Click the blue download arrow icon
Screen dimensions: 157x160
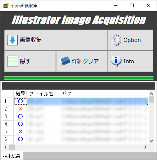click(13, 40)
